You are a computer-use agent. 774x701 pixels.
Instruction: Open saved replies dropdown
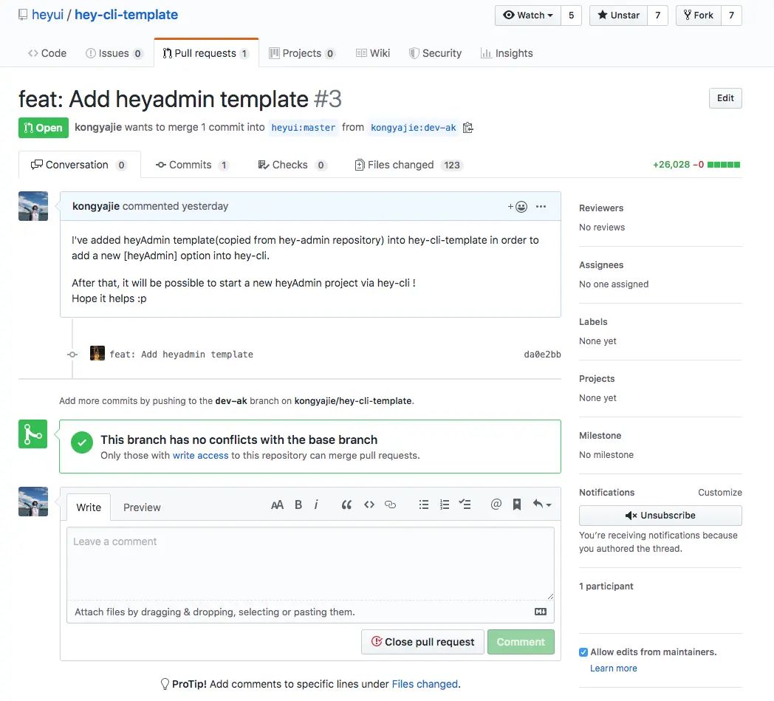541,505
